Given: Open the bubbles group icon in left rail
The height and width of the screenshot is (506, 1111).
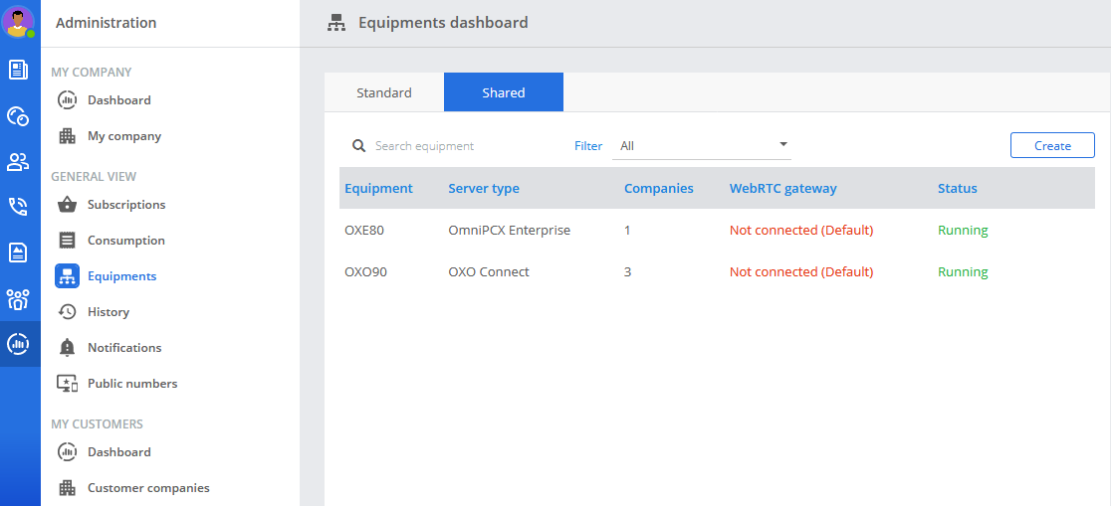Looking at the screenshot, I should click(x=18, y=298).
